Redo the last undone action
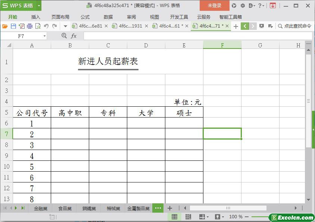315x222 pixels. (x=54, y=26)
